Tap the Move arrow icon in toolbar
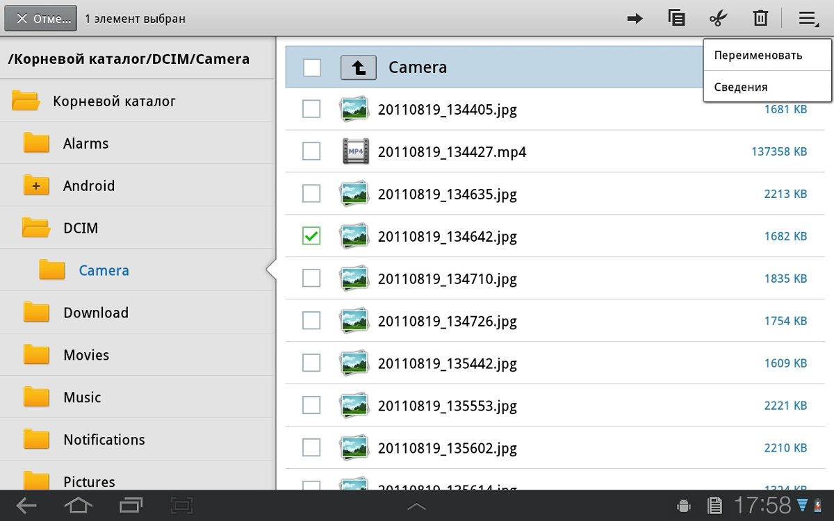Viewport: 834px width, 521px height. [x=635, y=19]
